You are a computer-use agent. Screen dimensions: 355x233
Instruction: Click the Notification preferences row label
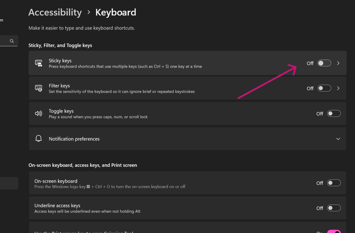74,139
